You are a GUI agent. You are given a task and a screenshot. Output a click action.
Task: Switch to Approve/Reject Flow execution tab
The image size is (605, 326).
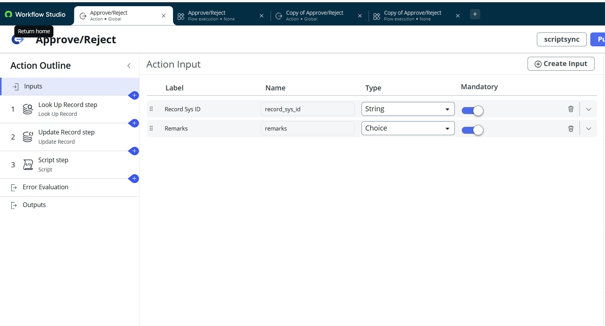211,15
